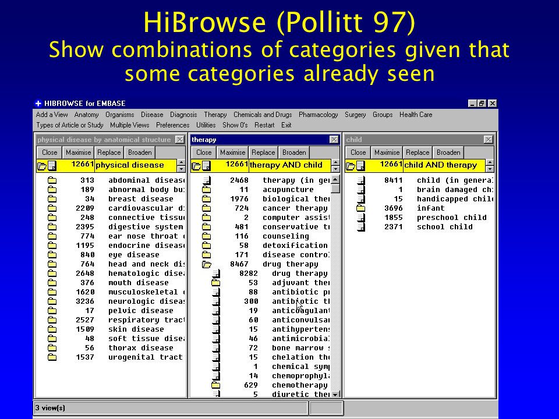Click the open-folder icon in the therapy AND child header
This screenshot has height=419, width=559.
pyautogui.click(x=196, y=166)
